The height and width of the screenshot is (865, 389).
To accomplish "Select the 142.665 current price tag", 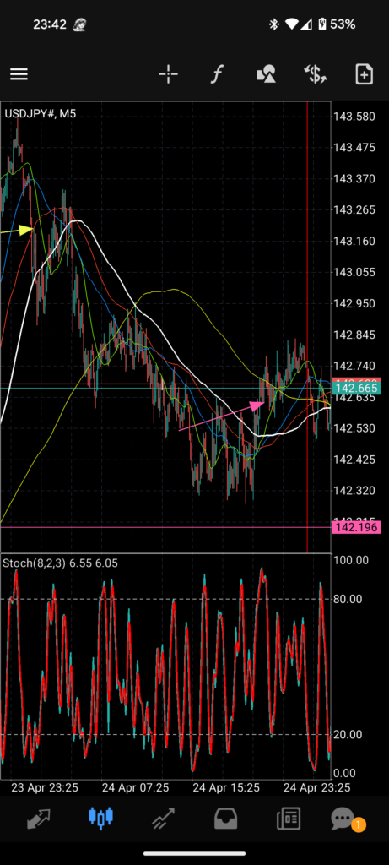I will (355, 389).
